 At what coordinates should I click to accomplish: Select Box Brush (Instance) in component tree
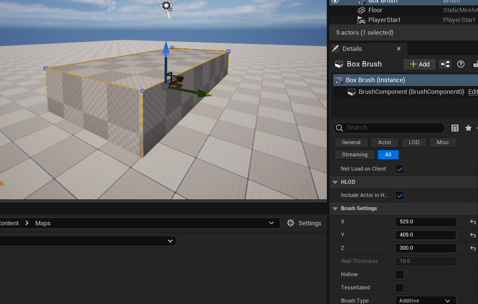pos(406,80)
